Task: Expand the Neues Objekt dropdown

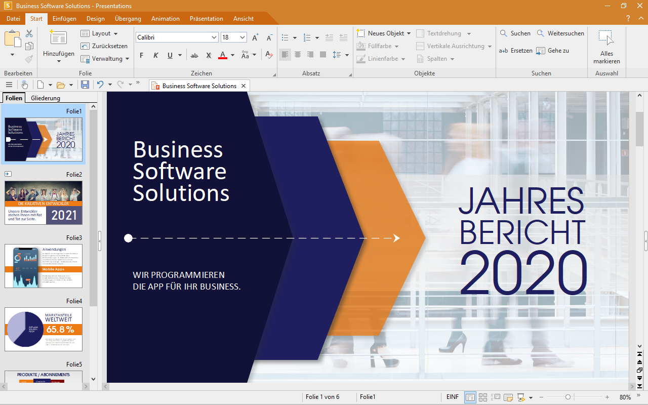Action: tap(407, 33)
